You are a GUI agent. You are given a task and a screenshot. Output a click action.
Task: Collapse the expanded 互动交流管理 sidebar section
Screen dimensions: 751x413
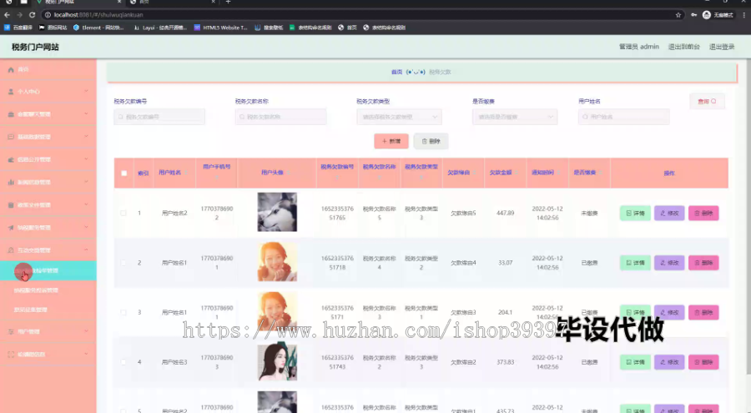click(86, 249)
